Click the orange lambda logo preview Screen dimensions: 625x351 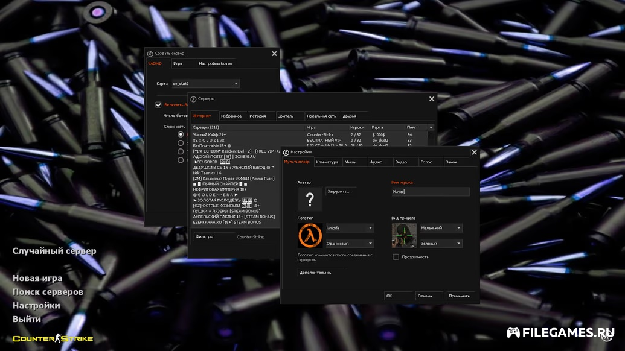click(310, 235)
